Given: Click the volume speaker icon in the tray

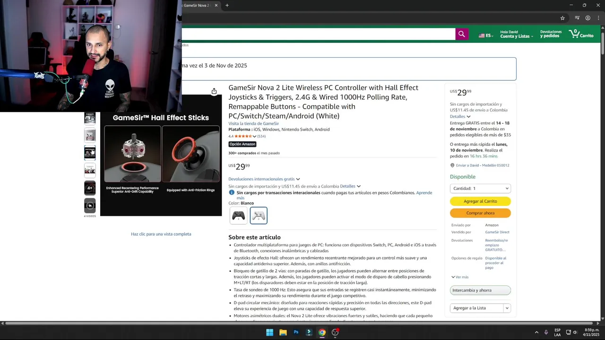Looking at the screenshot, I should [575, 332].
